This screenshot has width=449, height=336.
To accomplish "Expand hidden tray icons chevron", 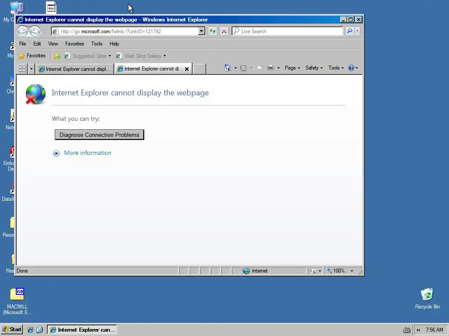I will (x=418, y=330).
